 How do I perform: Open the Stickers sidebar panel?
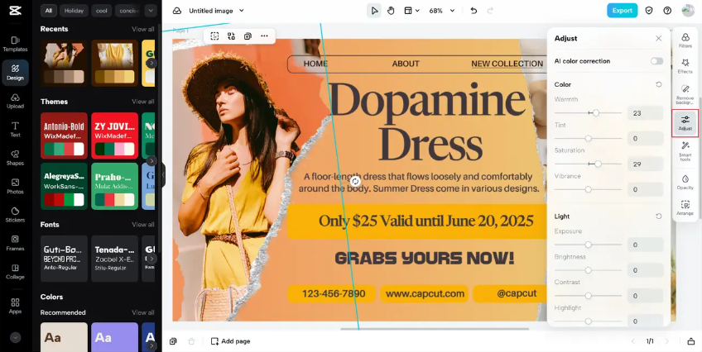click(15, 215)
